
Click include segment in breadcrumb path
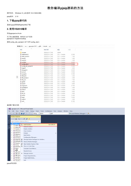pos(45,46)
